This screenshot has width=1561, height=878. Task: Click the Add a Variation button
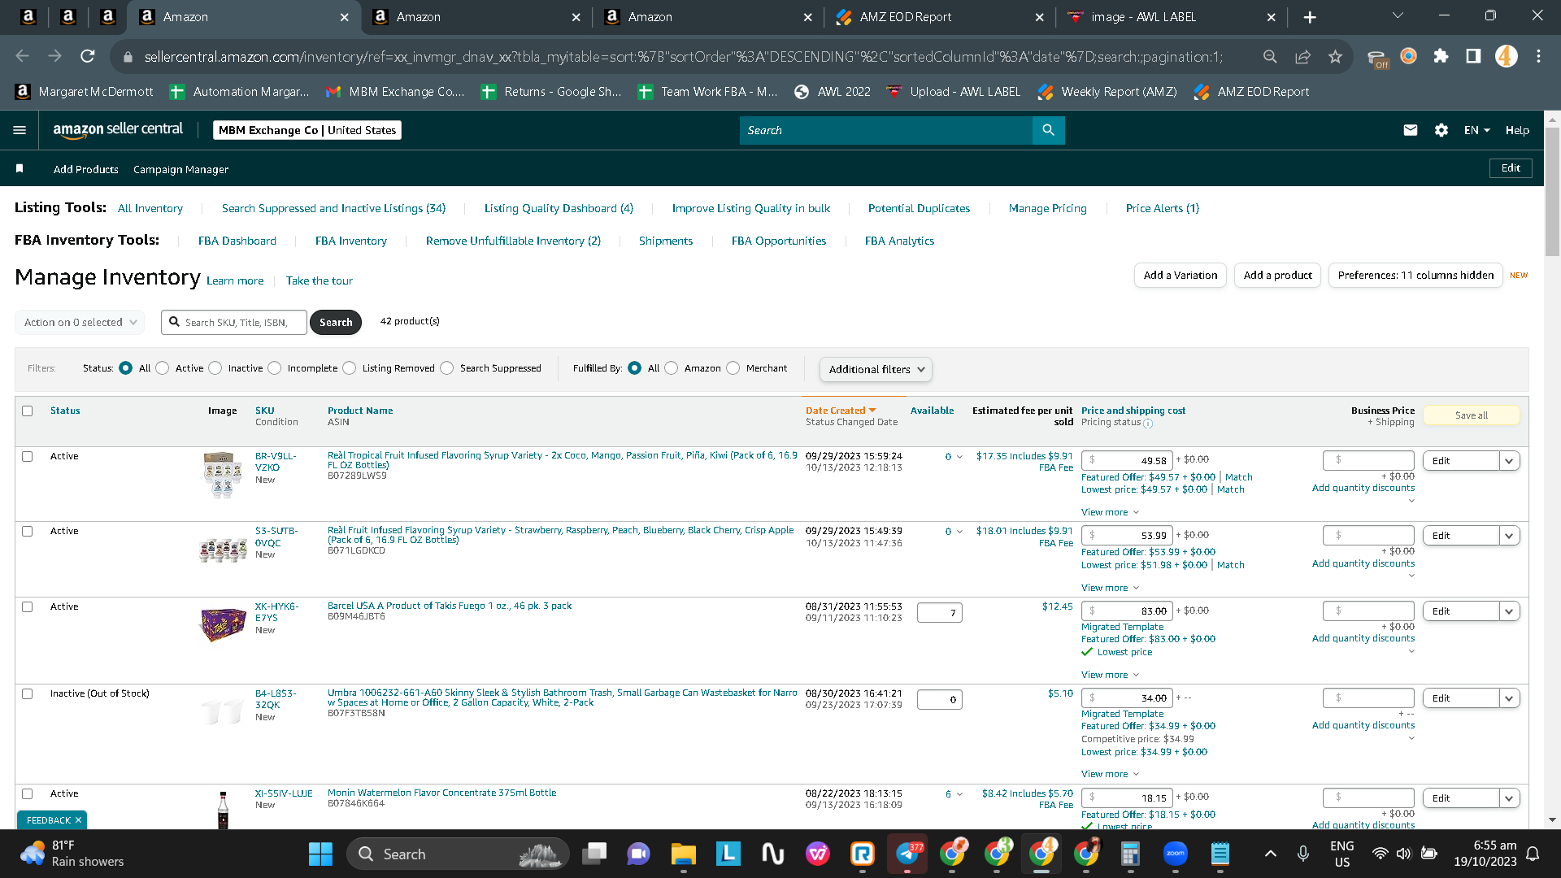(1181, 276)
